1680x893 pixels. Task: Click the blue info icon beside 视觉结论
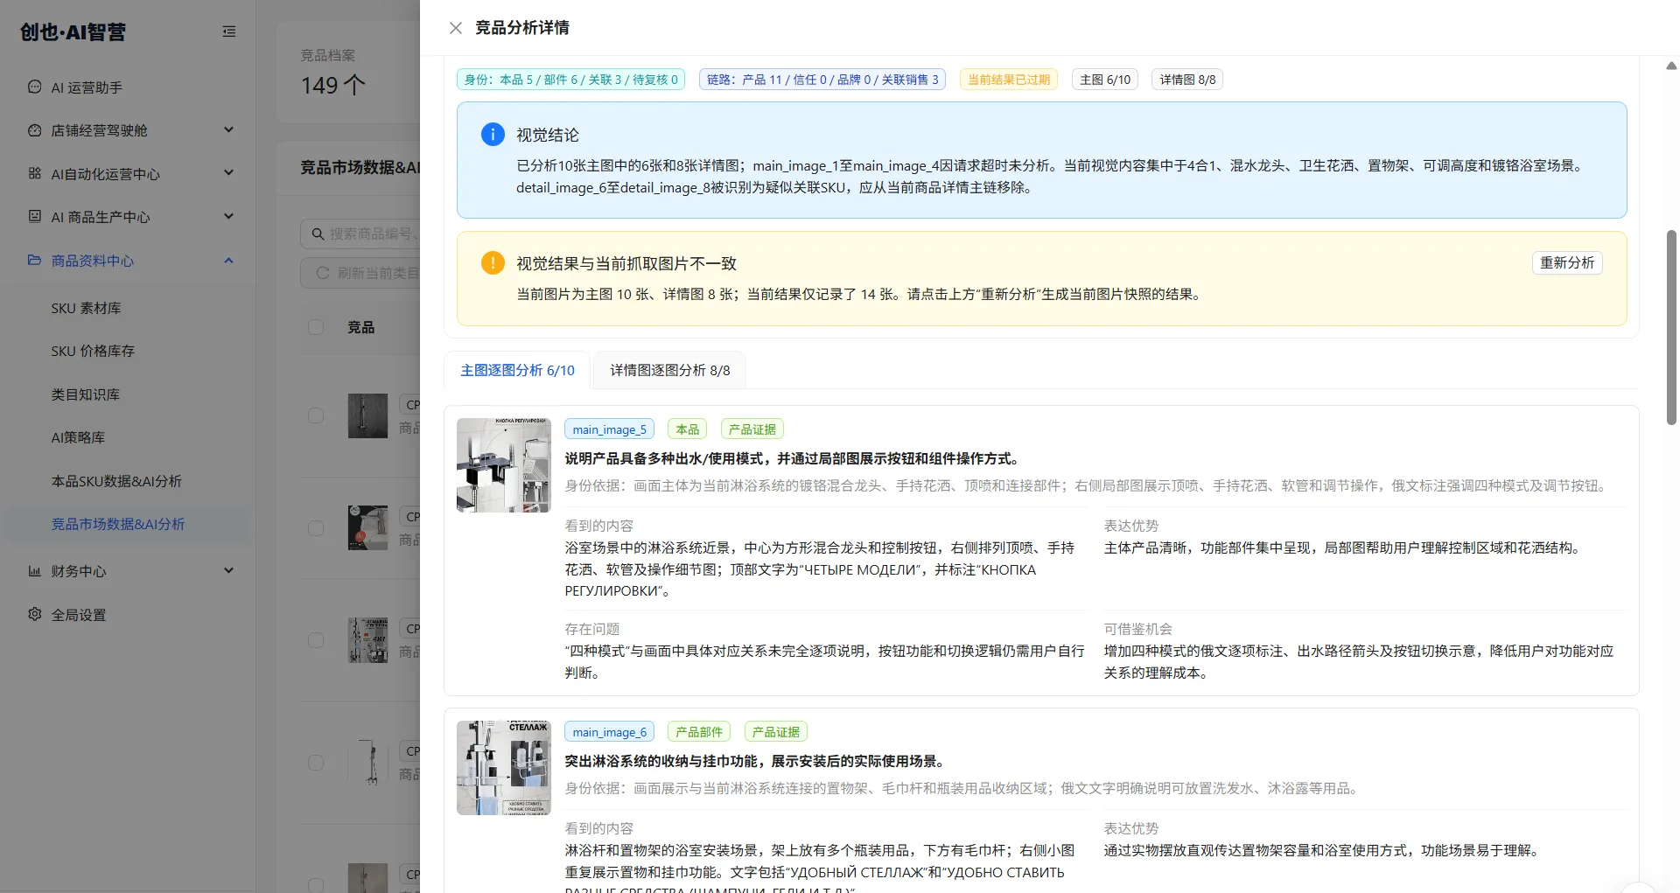tap(493, 134)
